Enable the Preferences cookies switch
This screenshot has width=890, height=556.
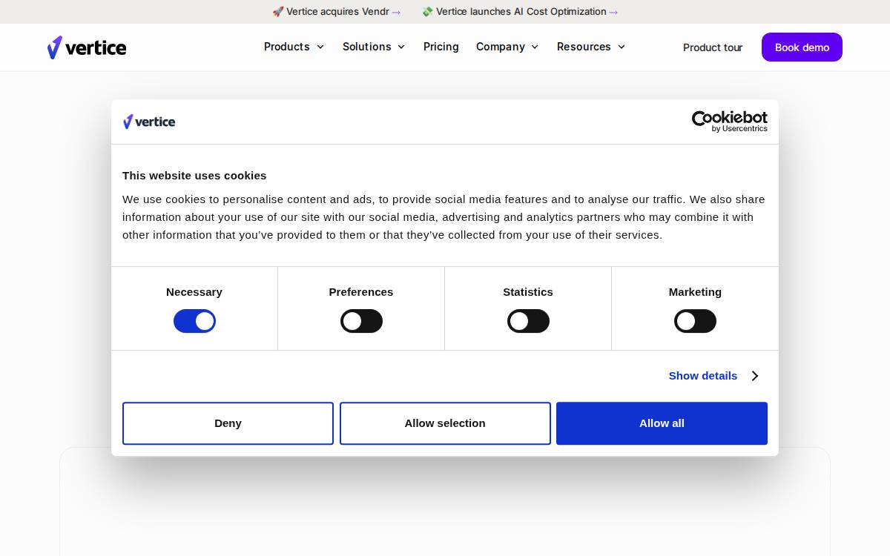click(361, 321)
